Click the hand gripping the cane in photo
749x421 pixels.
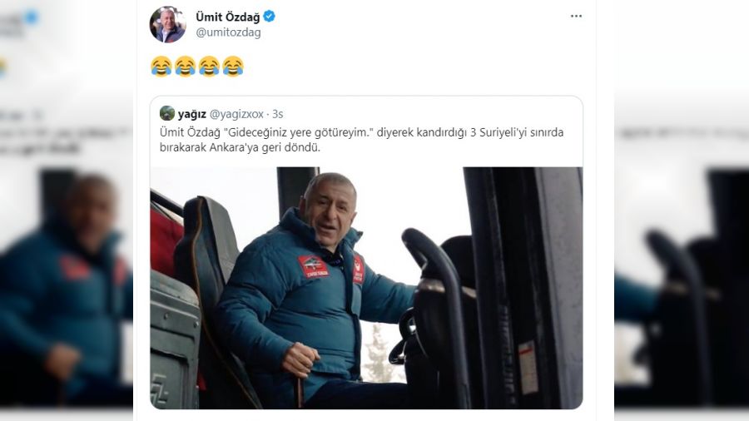(x=300, y=359)
